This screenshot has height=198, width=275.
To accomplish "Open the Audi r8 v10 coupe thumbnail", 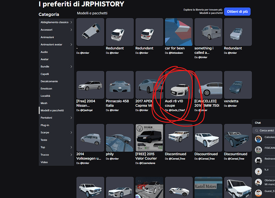I will (179, 85).
